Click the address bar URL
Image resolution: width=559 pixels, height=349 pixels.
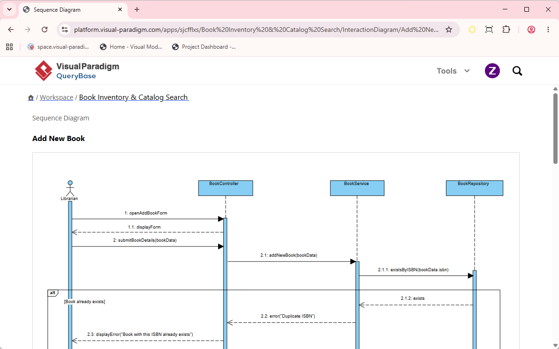pyautogui.click(x=256, y=30)
